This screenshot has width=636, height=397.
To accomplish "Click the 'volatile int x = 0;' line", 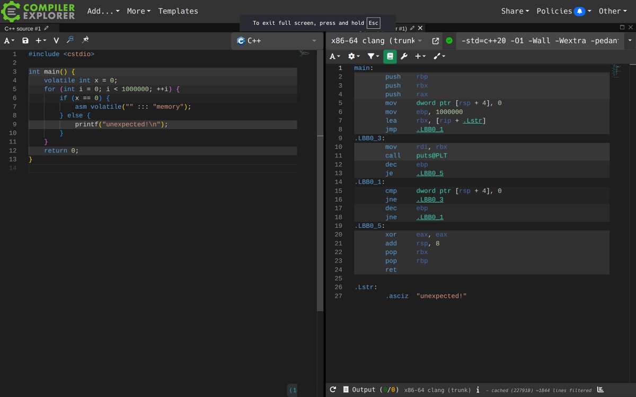I will (x=81, y=80).
